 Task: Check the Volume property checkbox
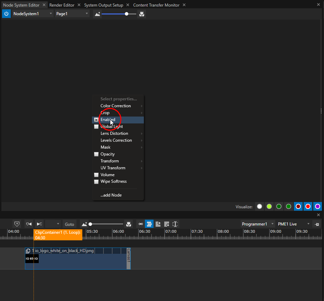pos(96,175)
